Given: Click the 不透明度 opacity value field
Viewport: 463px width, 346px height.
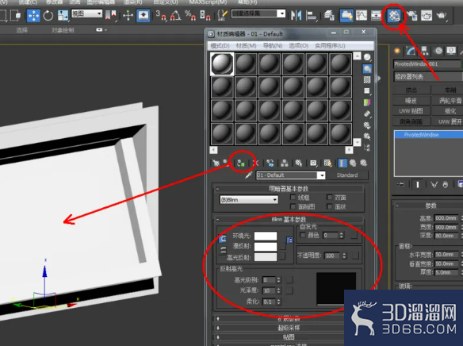Looking at the screenshot, I should (332, 256).
